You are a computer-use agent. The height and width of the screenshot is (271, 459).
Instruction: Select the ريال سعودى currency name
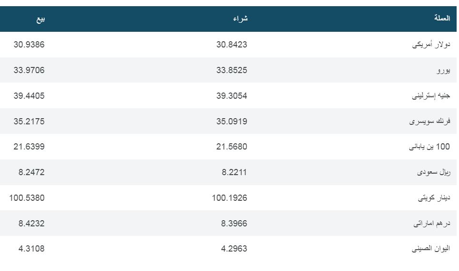coord(433,173)
